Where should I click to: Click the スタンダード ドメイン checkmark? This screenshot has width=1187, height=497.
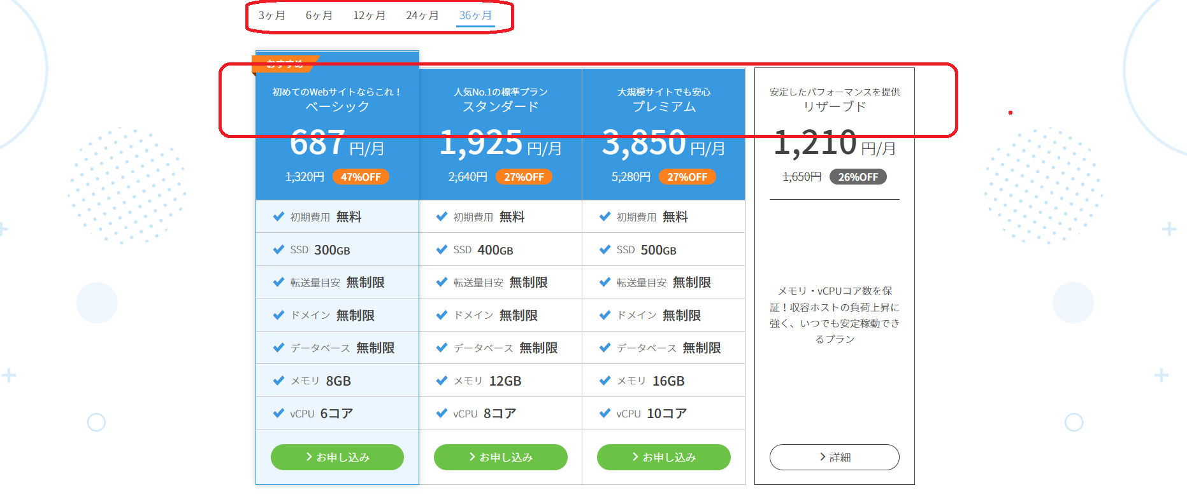point(442,315)
